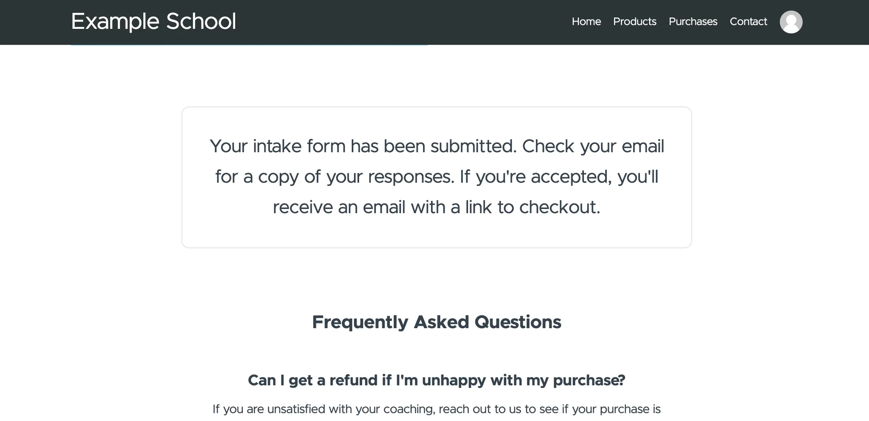The width and height of the screenshot is (869, 421).
Task: Click the refund question heading
Action: pyautogui.click(x=437, y=380)
